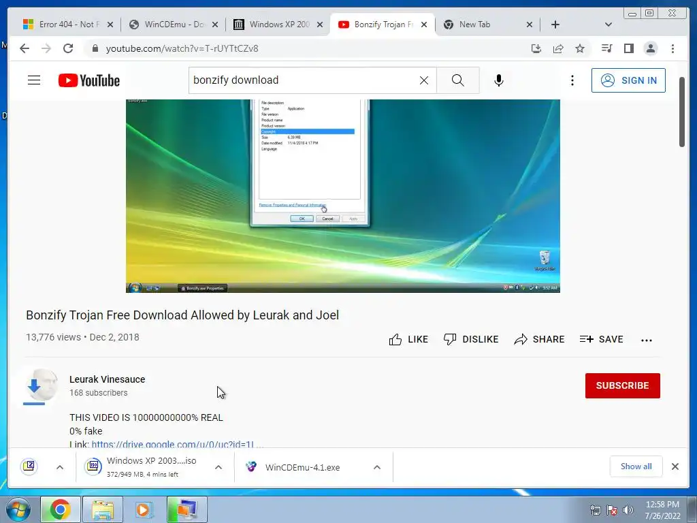Click the red SUBSCRIBE button
The width and height of the screenshot is (697, 523).
[x=622, y=385]
